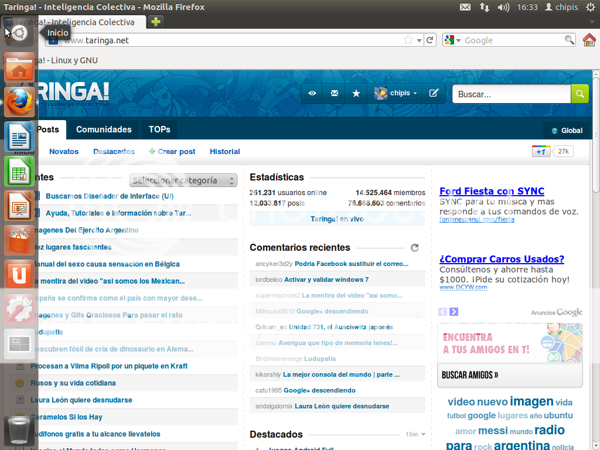Image resolution: width=600 pixels, height=450 pixels.
Task: Click the messi tag in tag cloud
Action: click(x=493, y=431)
